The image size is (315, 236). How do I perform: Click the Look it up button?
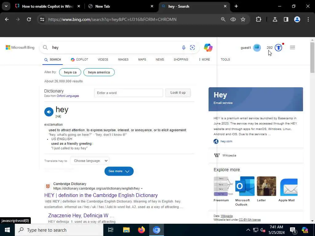coord(178,93)
